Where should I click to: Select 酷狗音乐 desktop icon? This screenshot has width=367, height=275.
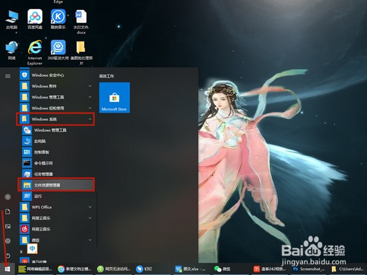[x=58, y=19]
